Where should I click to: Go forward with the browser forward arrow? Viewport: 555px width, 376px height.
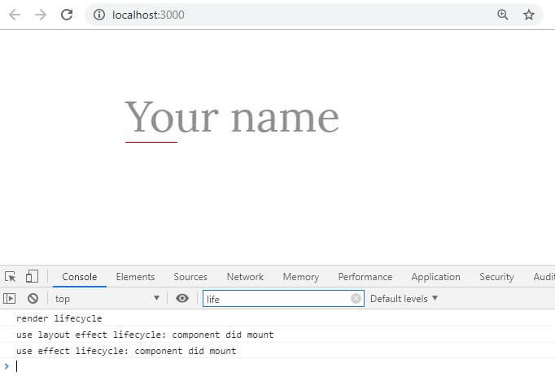pyautogui.click(x=41, y=15)
